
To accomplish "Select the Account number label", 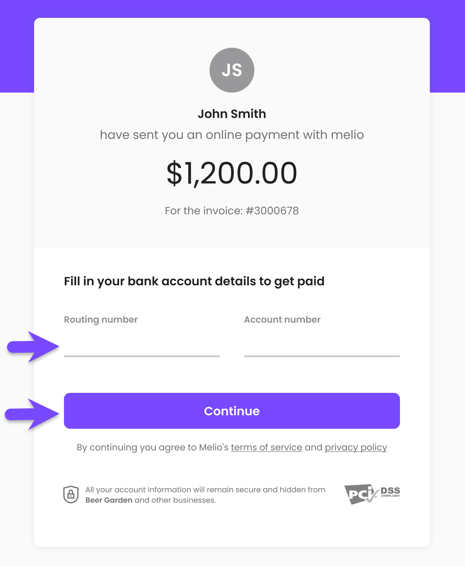I will tap(282, 319).
